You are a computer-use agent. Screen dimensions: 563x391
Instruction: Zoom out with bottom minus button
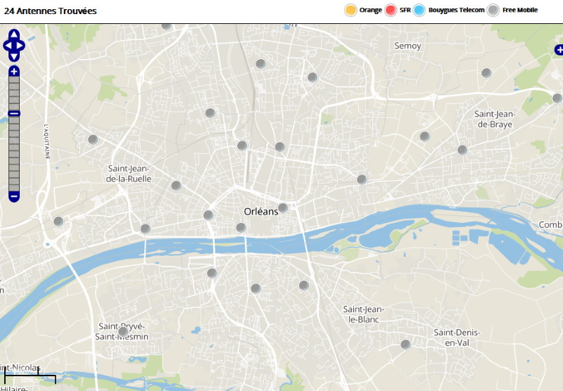(x=14, y=196)
